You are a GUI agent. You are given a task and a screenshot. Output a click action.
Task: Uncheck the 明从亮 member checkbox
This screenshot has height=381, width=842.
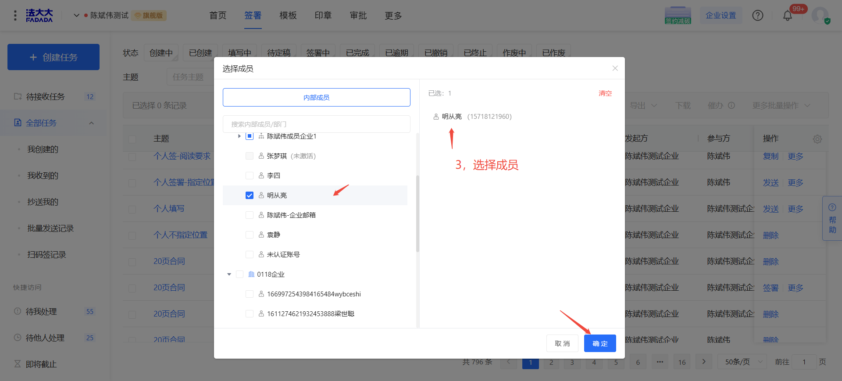pos(250,196)
